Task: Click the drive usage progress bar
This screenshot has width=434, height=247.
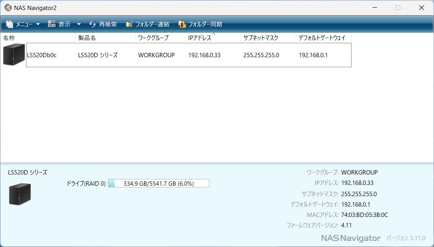Action: click(159, 183)
